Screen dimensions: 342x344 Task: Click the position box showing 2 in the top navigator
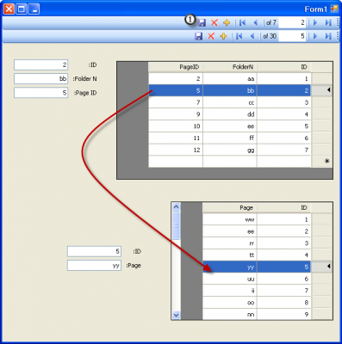tap(292, 22)
